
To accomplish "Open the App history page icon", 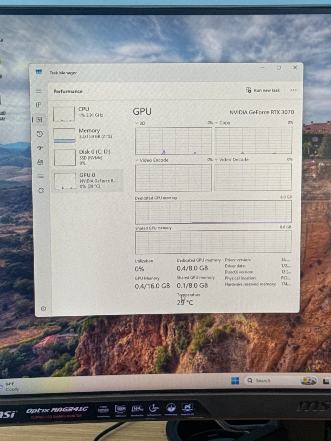I will (39, 134).
